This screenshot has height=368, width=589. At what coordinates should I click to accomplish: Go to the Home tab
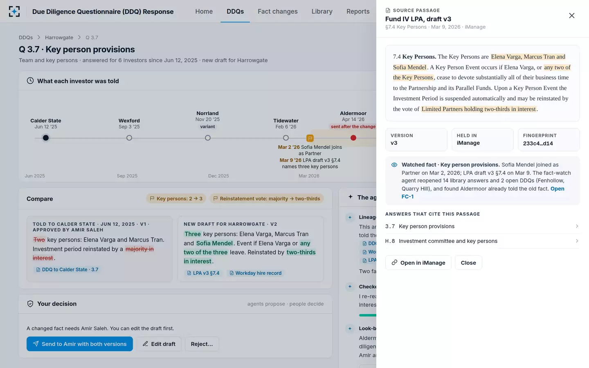click(204, 11)
